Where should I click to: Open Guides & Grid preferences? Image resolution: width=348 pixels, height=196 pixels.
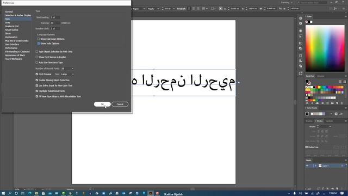(12, 26)
